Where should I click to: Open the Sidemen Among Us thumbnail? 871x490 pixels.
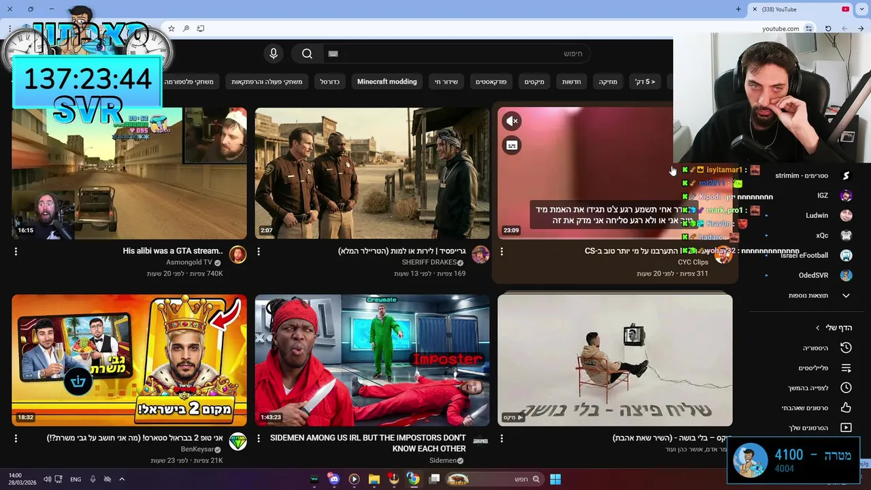click(372, 360)
